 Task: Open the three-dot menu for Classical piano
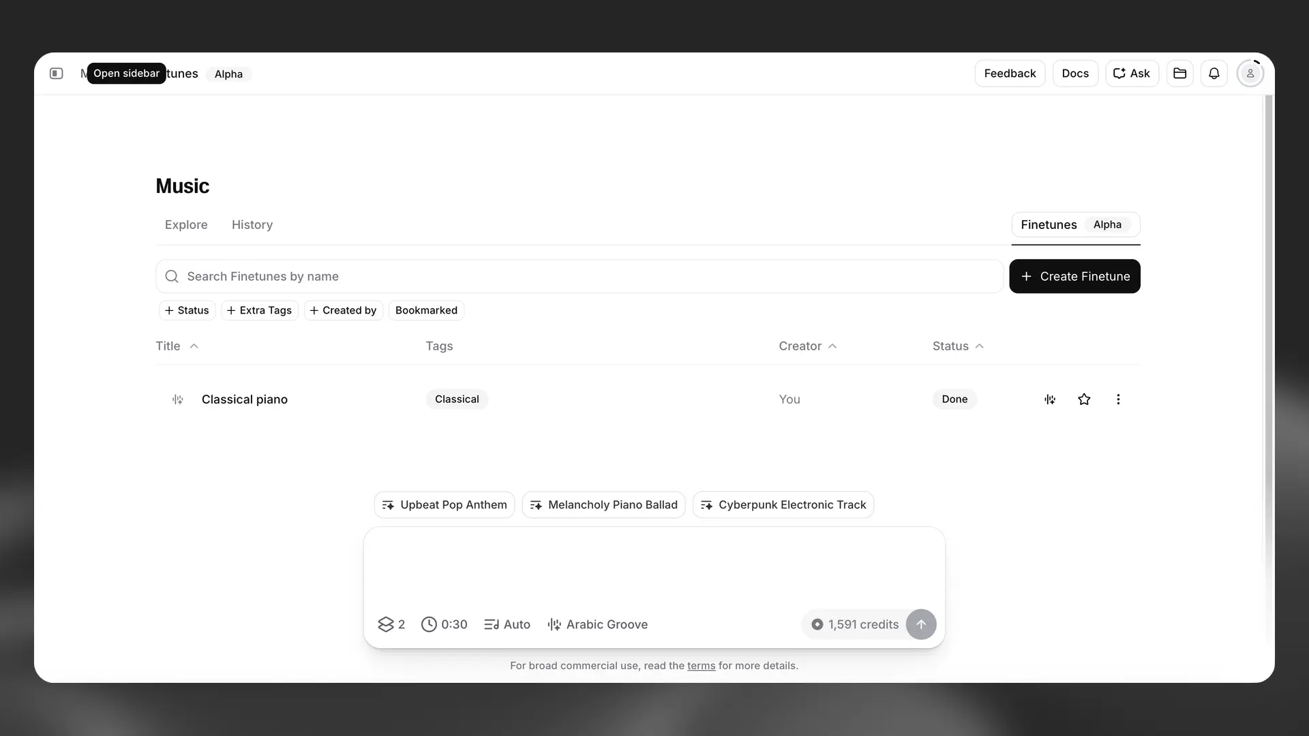pyautogui.click(x=1118, y=399)
